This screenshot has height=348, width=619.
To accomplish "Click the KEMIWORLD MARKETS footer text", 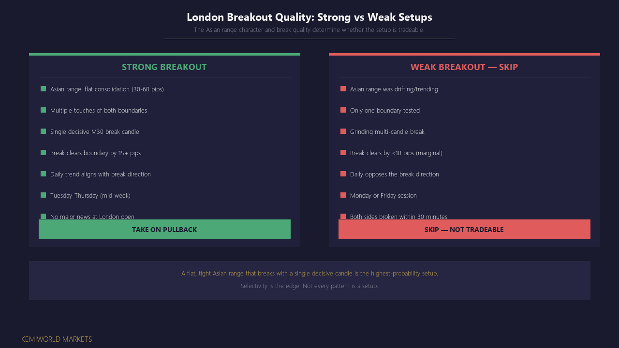I will tap(57, 339).
